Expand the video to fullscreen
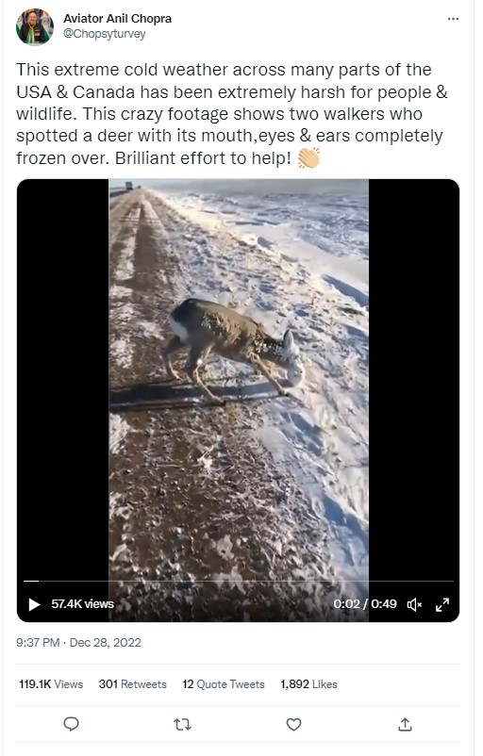The image size is (483, 756). point(442,604)
